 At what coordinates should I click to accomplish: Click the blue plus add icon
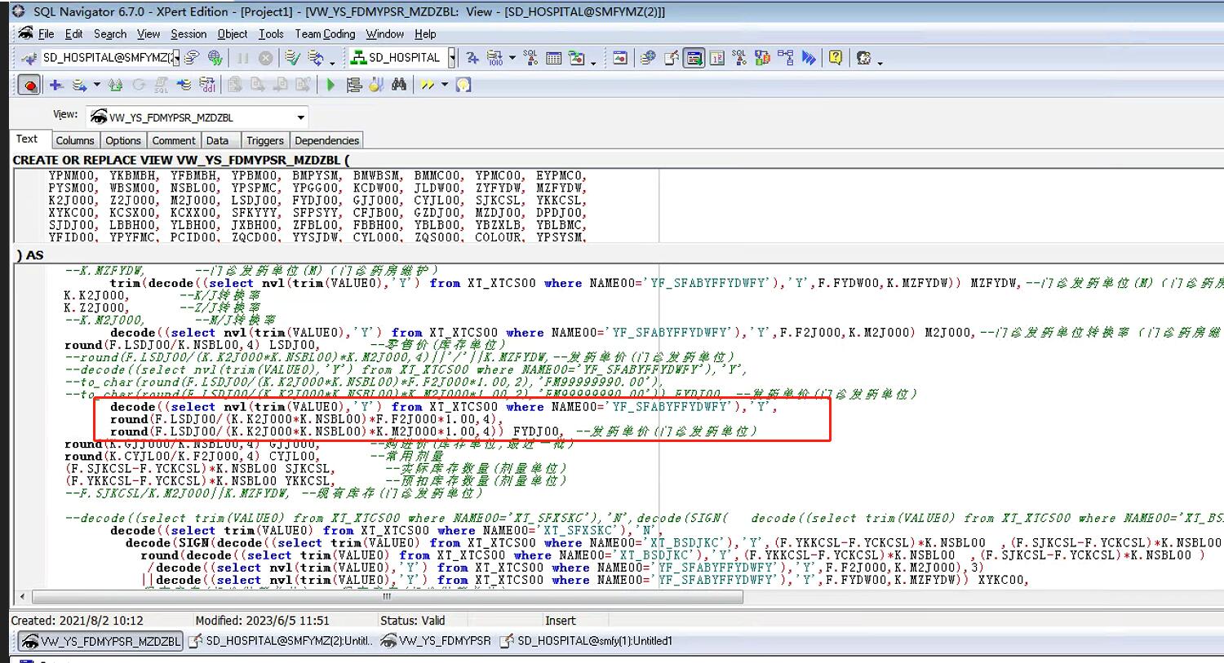[x=55, y=85]
